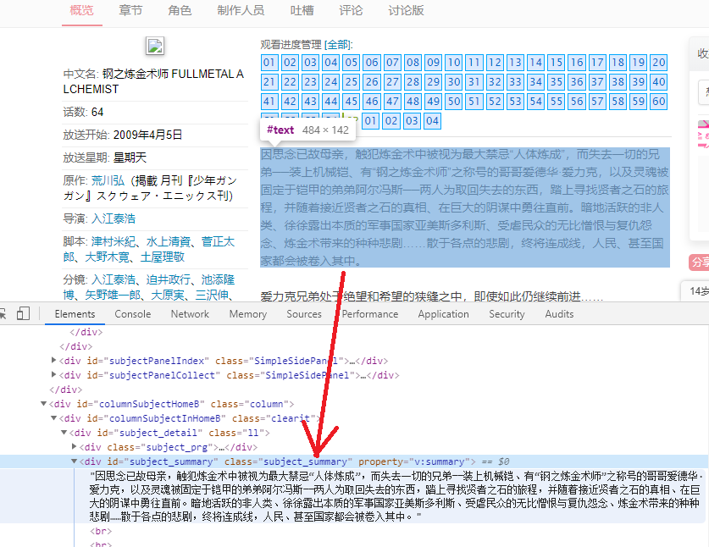Screen dimensions: 709x547
Task: Click 放送开始 2009年4月5日 text
Action: pos(123,135)
